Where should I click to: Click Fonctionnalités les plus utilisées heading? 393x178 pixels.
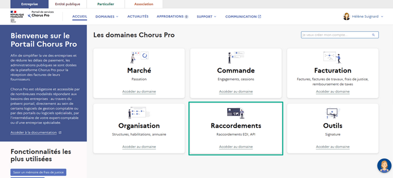point(41,155)
